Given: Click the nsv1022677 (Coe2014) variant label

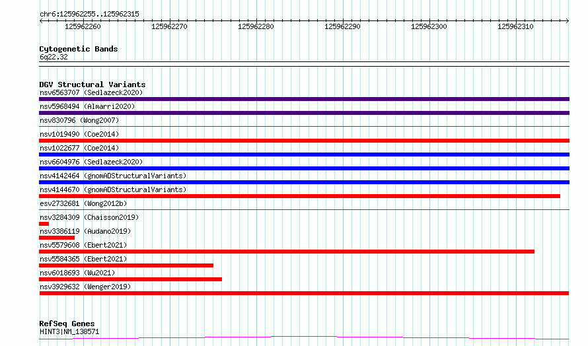Looking at the screenshot, I should pos(79,148).
